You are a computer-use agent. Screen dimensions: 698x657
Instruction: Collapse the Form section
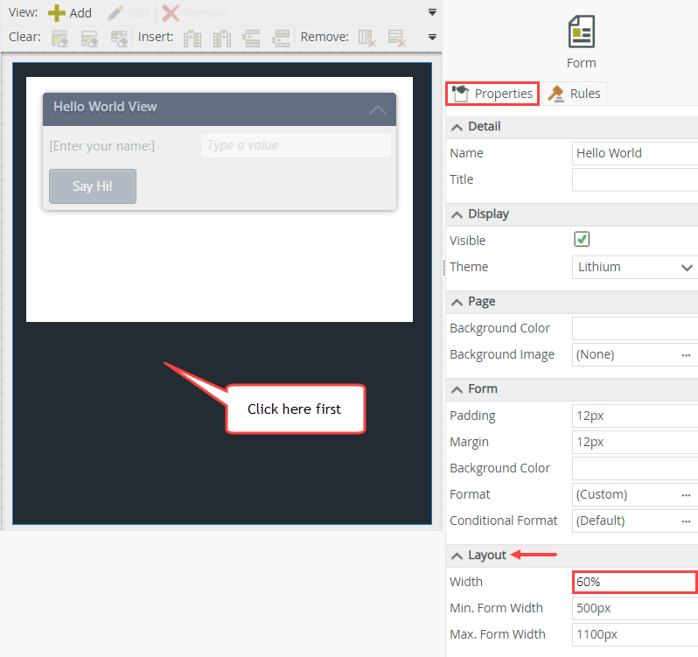(457, 390)
